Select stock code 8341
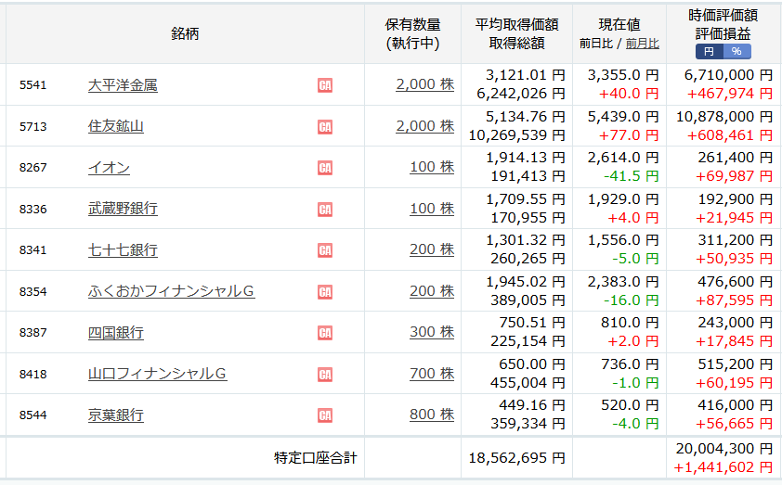The height and width of the screenshot is (485, 782). 33,250
